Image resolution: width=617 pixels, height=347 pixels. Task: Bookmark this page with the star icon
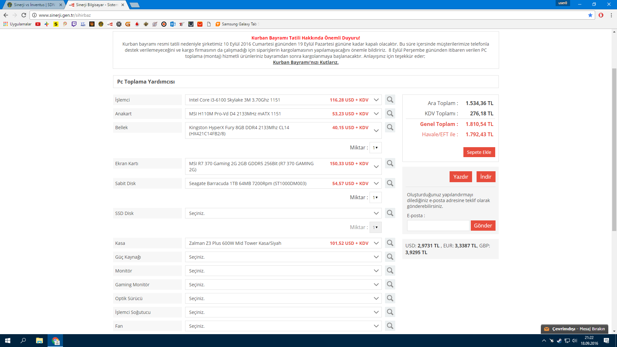[x=590, y=15]
